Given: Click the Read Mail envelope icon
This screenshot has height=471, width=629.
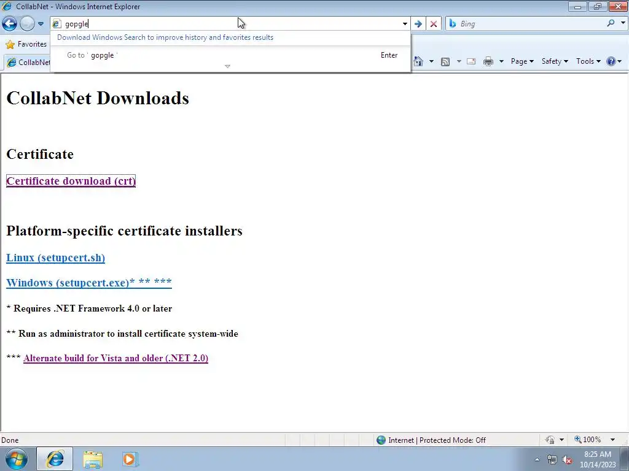Looking at the screenshot, I should (471, 61).
